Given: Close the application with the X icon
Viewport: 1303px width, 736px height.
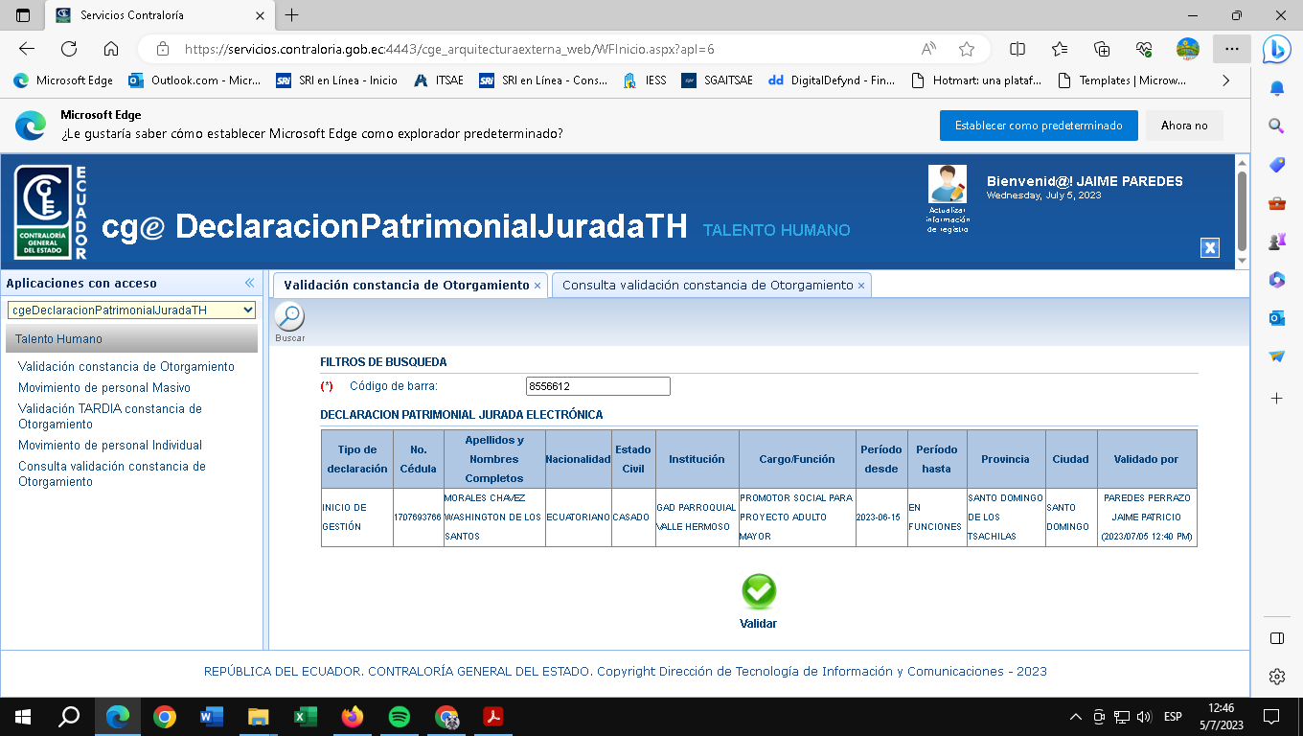Looking at the screenshot, I should tap(1210, 248).
